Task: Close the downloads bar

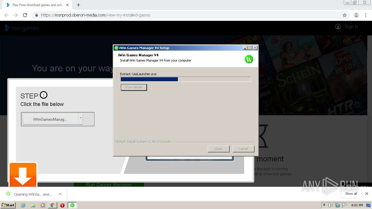Action: pos(367,194)
